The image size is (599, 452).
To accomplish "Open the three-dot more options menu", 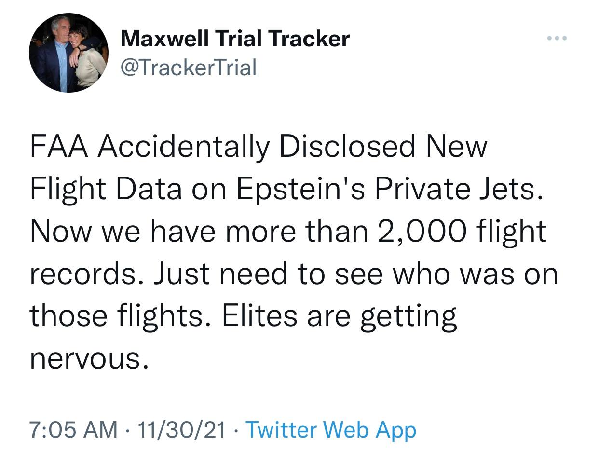I will (x=557, y=38).
